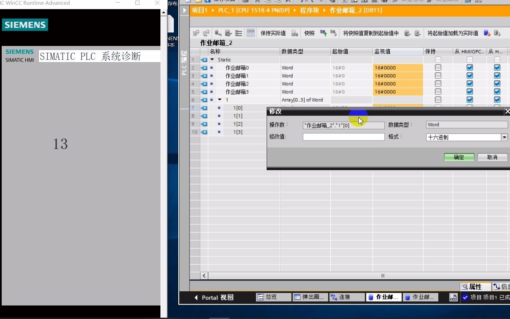Switch to the 弹出画... tab
This screenshot has width=510, height=319.
[x=310, y=297]
